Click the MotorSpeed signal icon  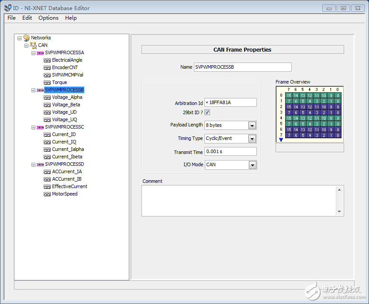pyautogui.click(x=47, y=194)
